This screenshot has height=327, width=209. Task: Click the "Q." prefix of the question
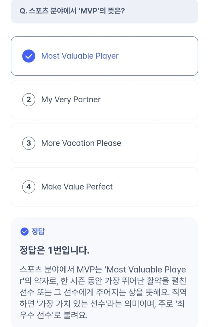click(23, 11)
